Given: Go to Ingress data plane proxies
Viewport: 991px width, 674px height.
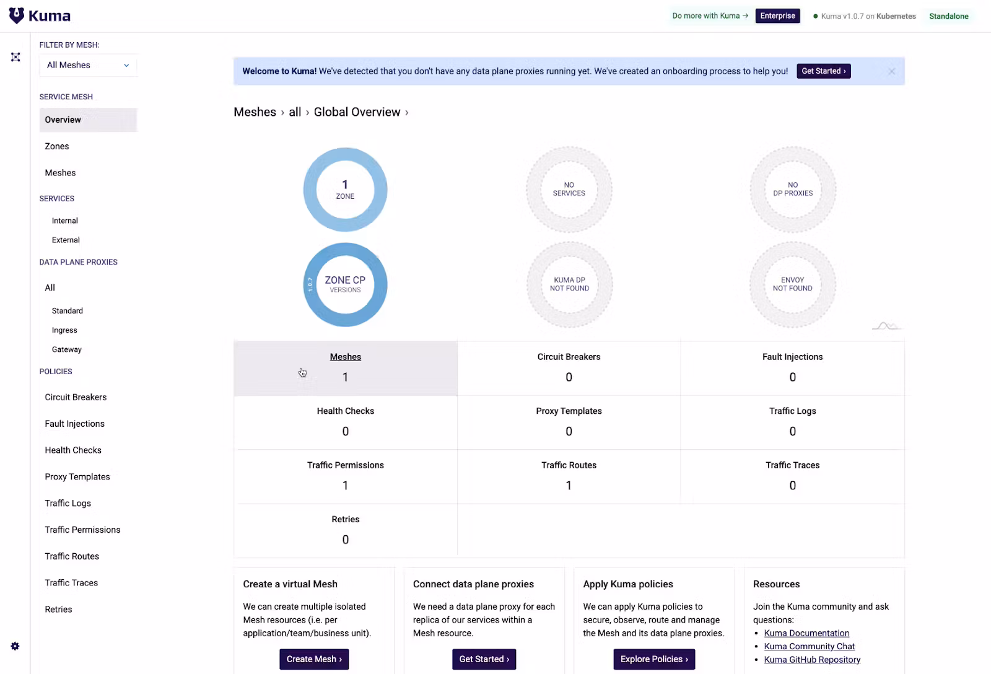Looking at the screenshot, I should click(64, 330).
